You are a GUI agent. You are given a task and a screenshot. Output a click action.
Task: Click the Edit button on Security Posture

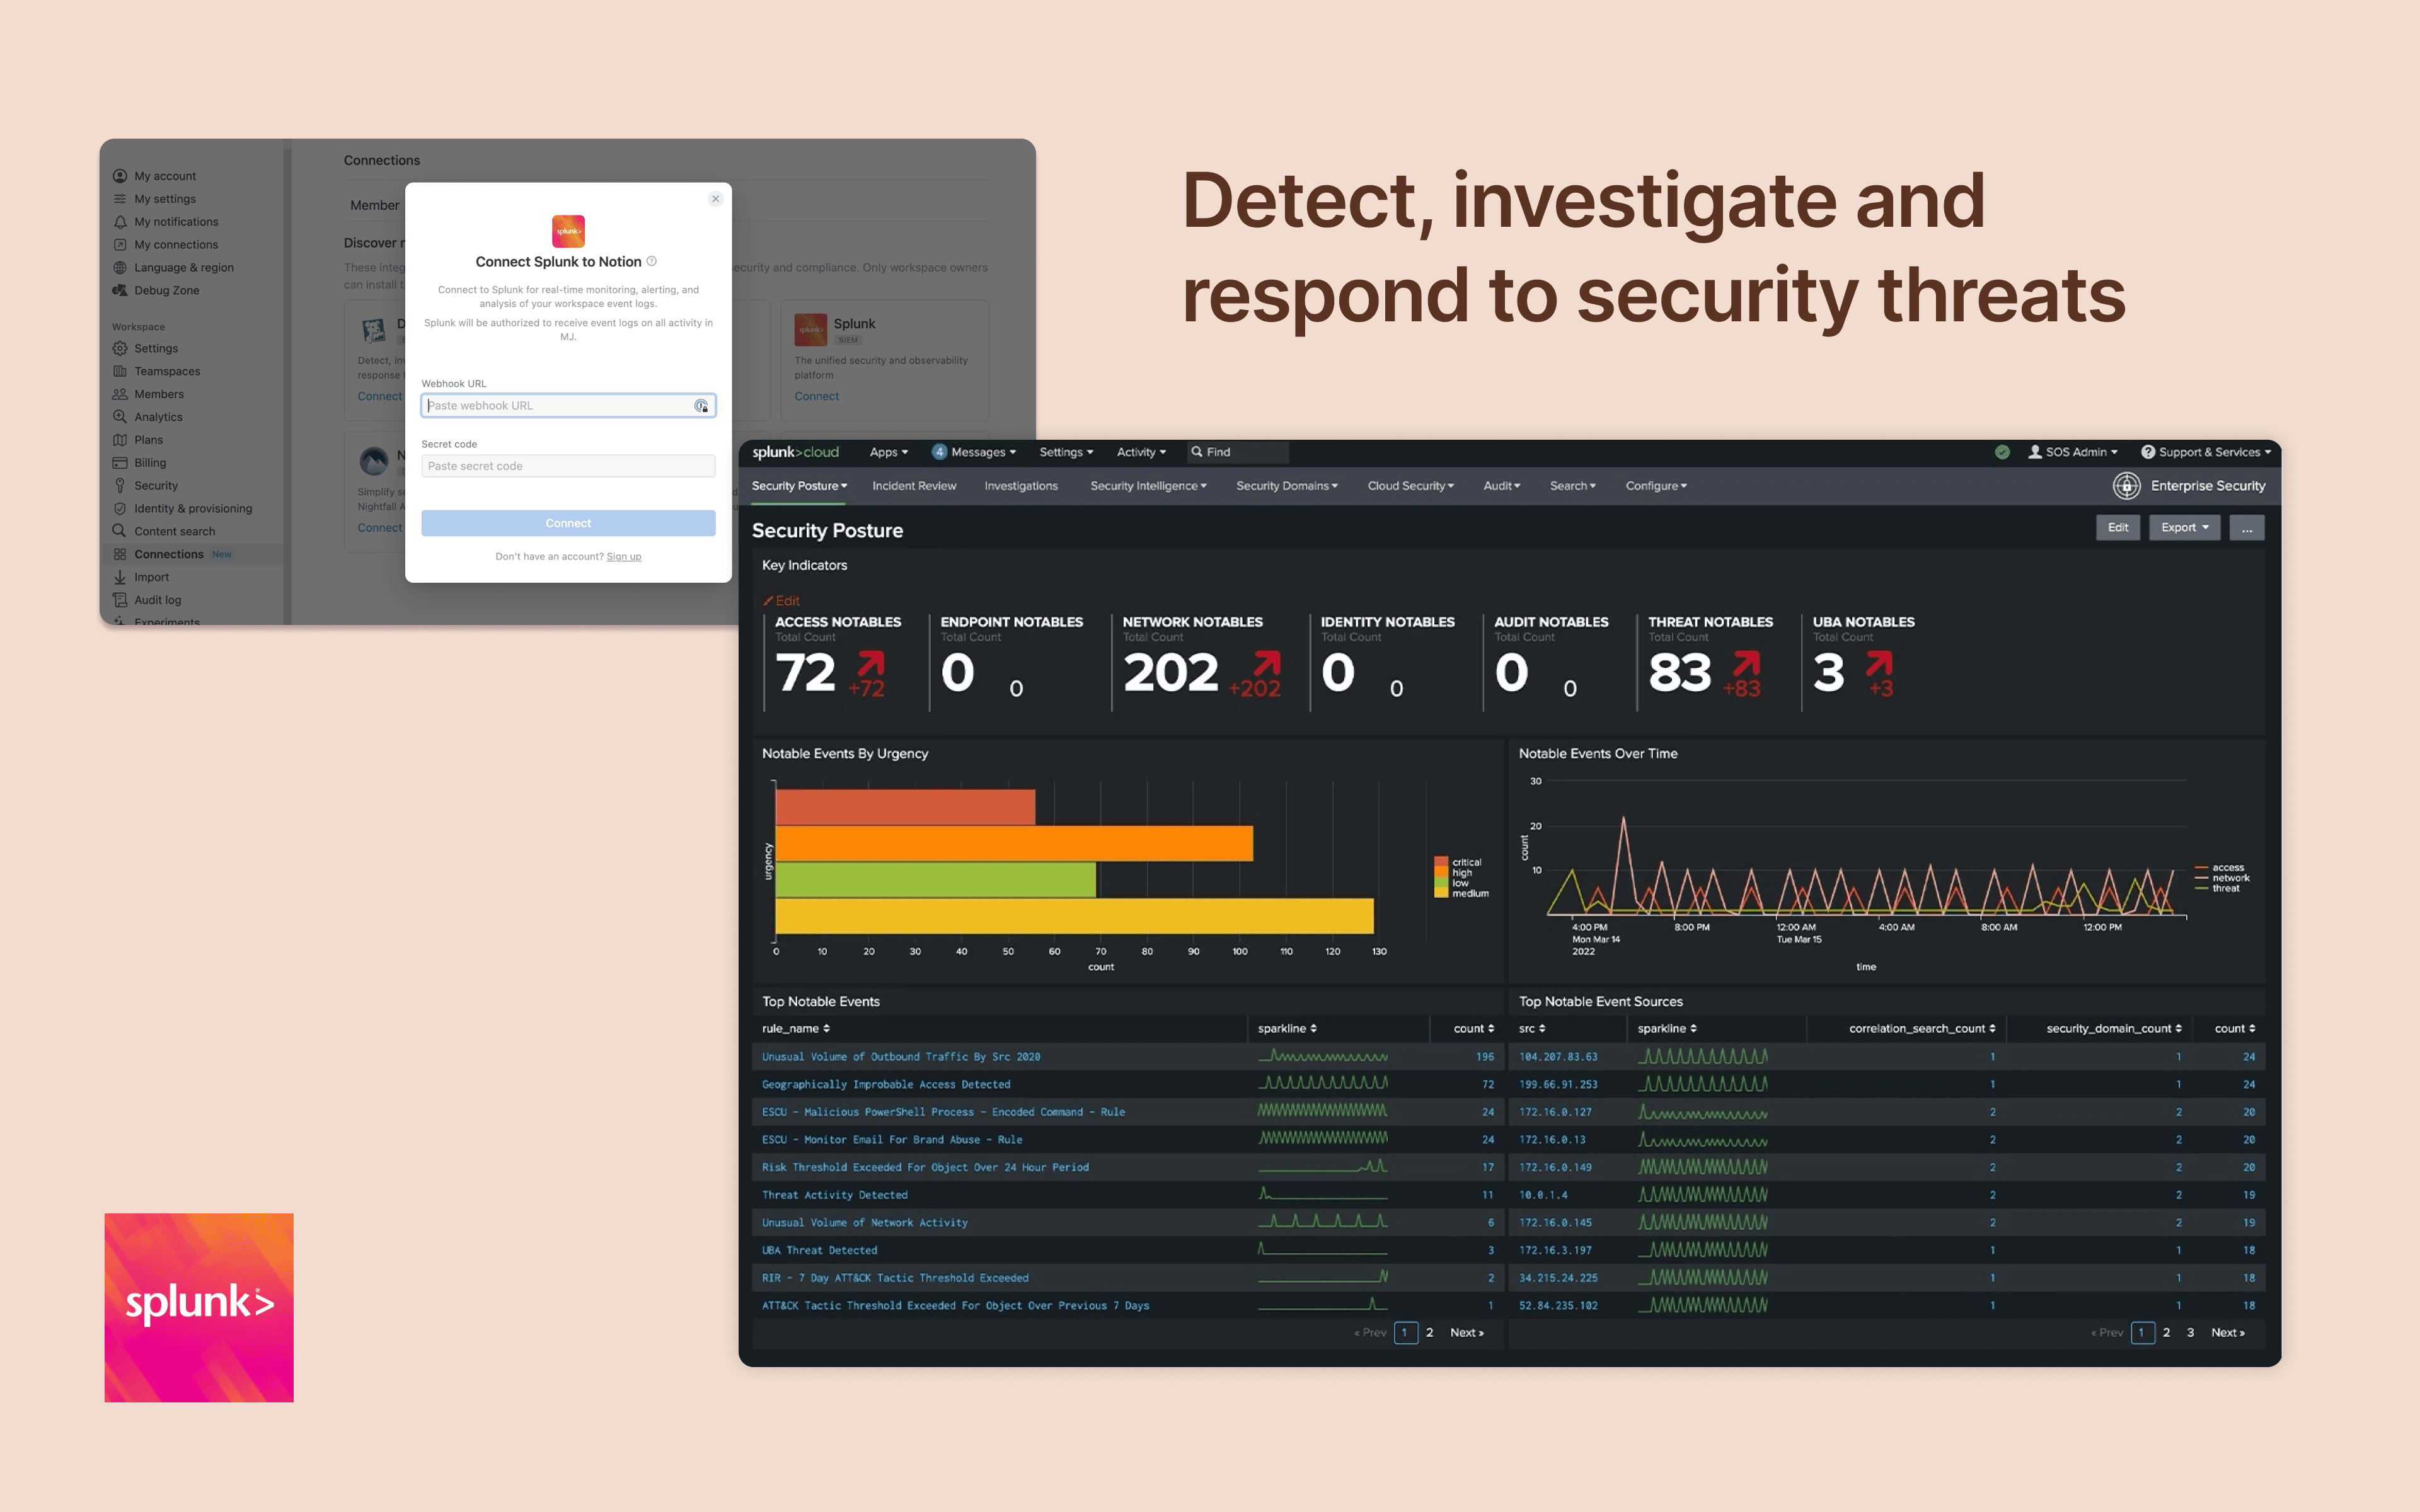tap(2118, 528)
